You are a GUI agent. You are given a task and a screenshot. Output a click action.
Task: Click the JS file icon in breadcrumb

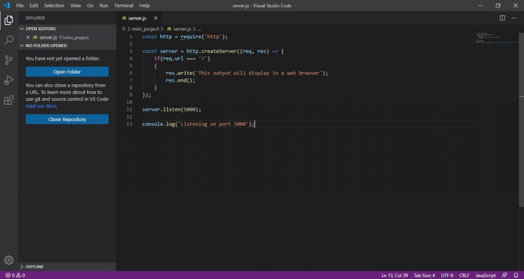coord(169,29)
